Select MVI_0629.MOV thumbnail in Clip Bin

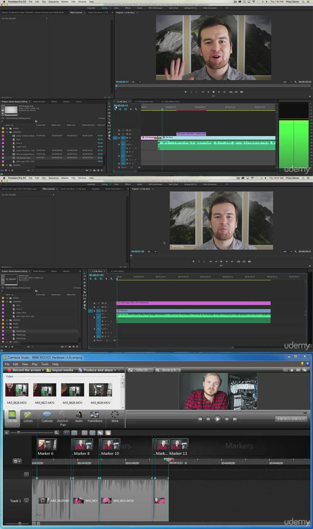click(101, 390)
